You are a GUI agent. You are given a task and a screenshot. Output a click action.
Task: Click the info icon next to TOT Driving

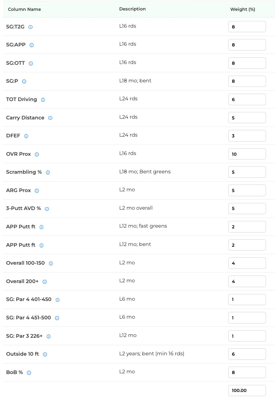(x=43, y=100)
